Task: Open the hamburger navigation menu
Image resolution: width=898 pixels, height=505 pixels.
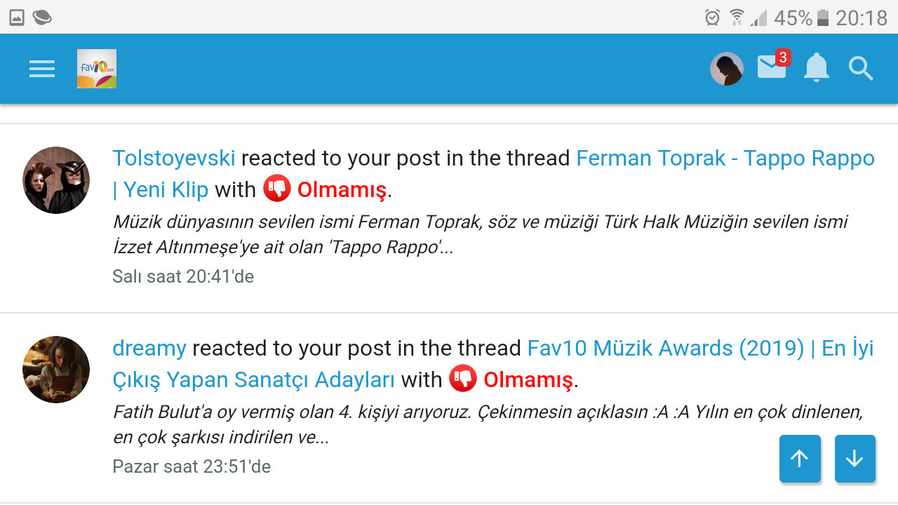Action: click(x=42, y=69)
